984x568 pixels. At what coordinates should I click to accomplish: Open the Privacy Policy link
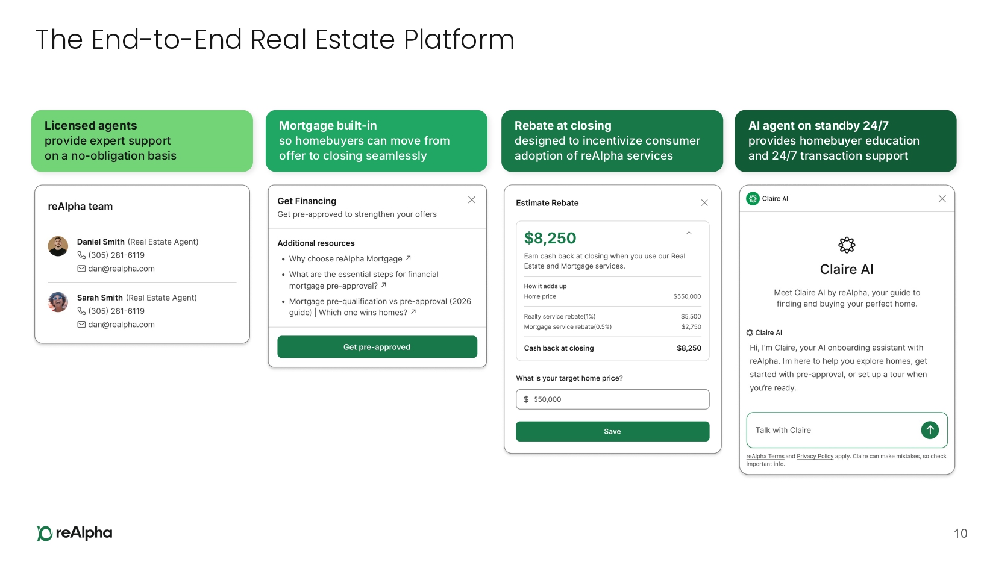click(x=815, y=457)
